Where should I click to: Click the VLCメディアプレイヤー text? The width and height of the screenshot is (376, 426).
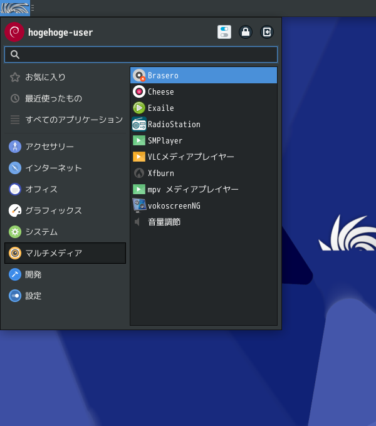tap(191, 157)
